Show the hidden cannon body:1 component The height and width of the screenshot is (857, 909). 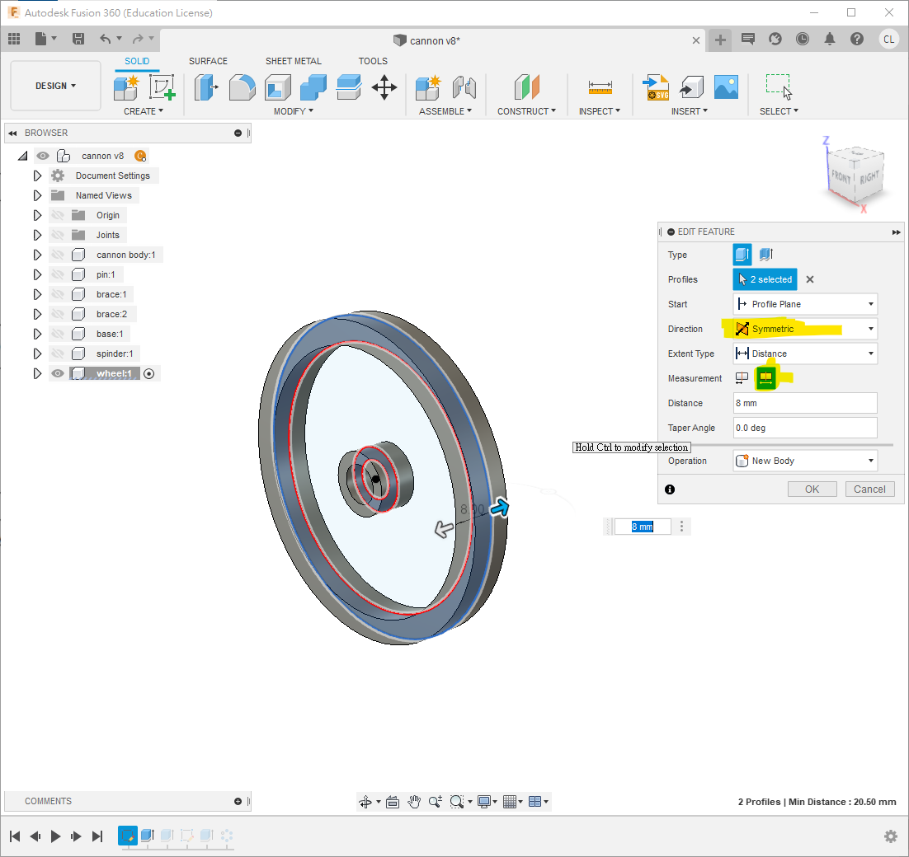click(x=58, y=255)
